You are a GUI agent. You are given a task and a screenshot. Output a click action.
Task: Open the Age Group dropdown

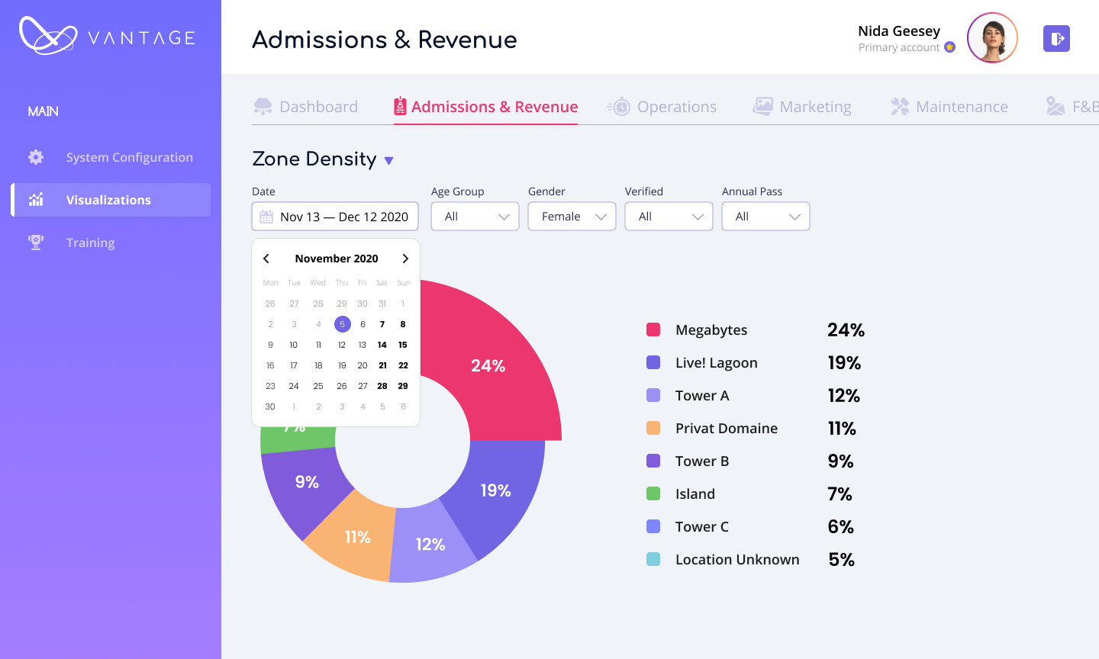pos(475,217)
